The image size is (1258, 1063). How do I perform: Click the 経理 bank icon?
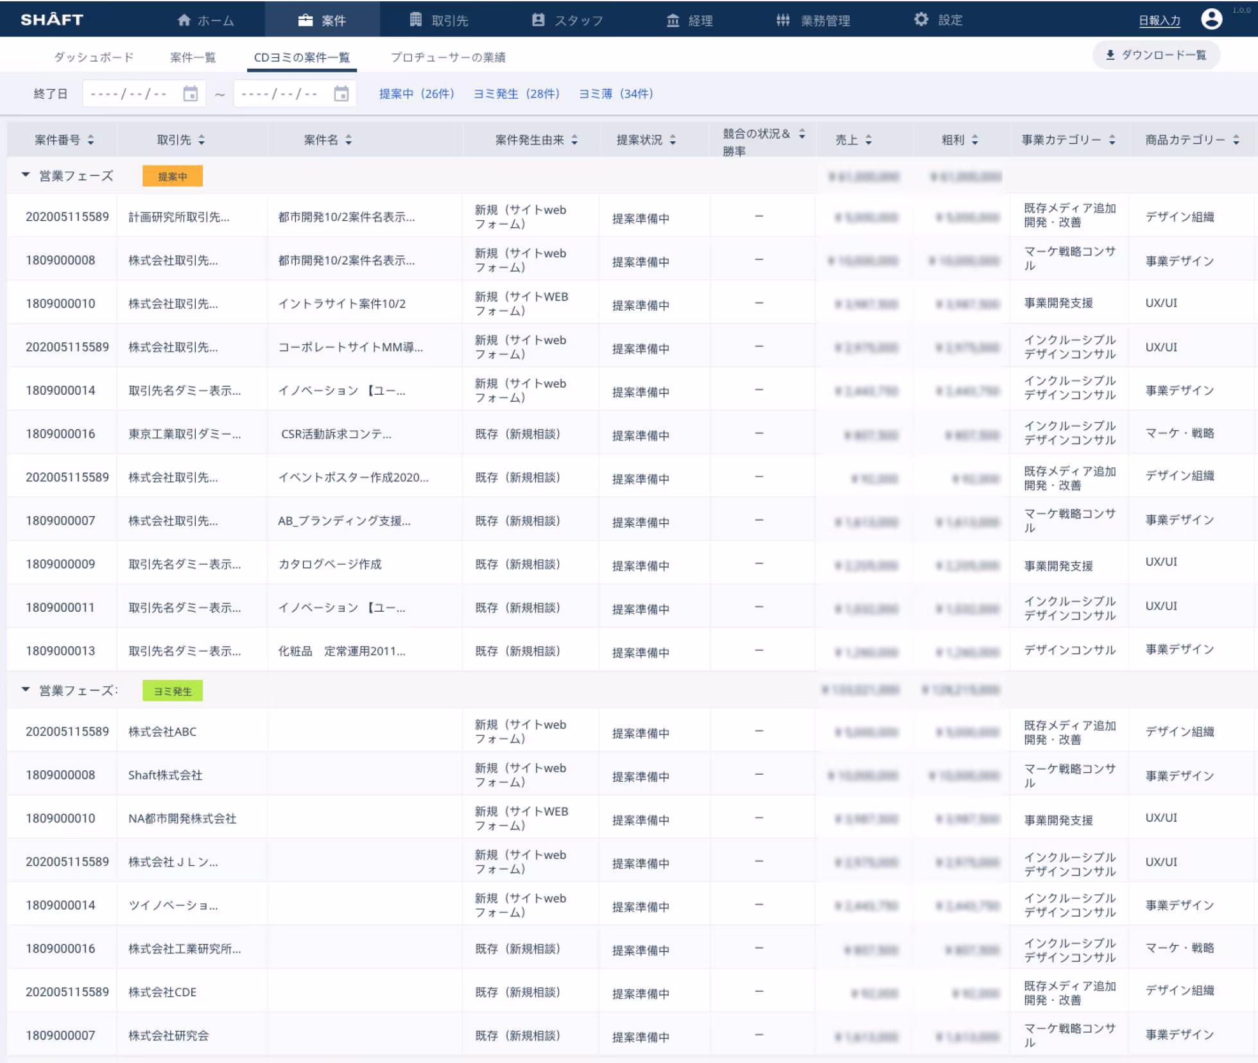coord(673,21)
